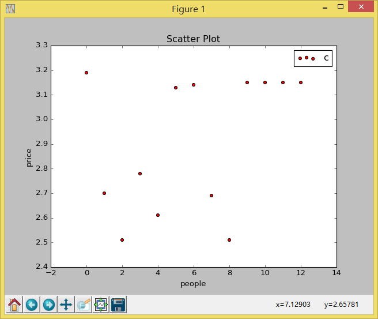
Task: Click the data point at people 1
Action: [104, 193]
